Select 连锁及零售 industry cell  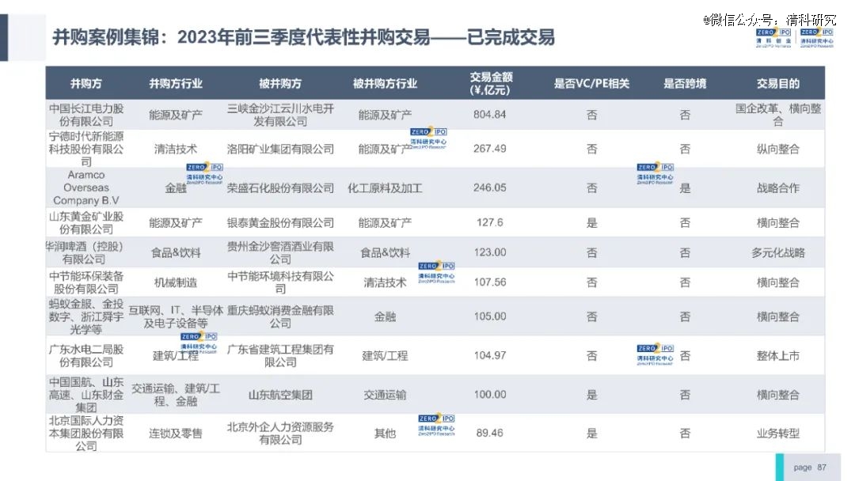coord(176,433)
